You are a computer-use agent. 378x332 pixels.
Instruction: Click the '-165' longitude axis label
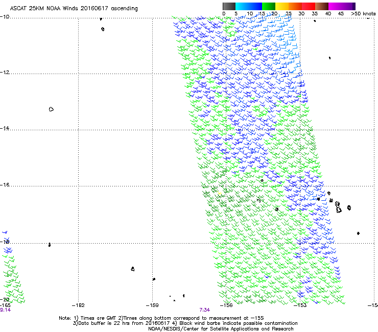point(5,305)
